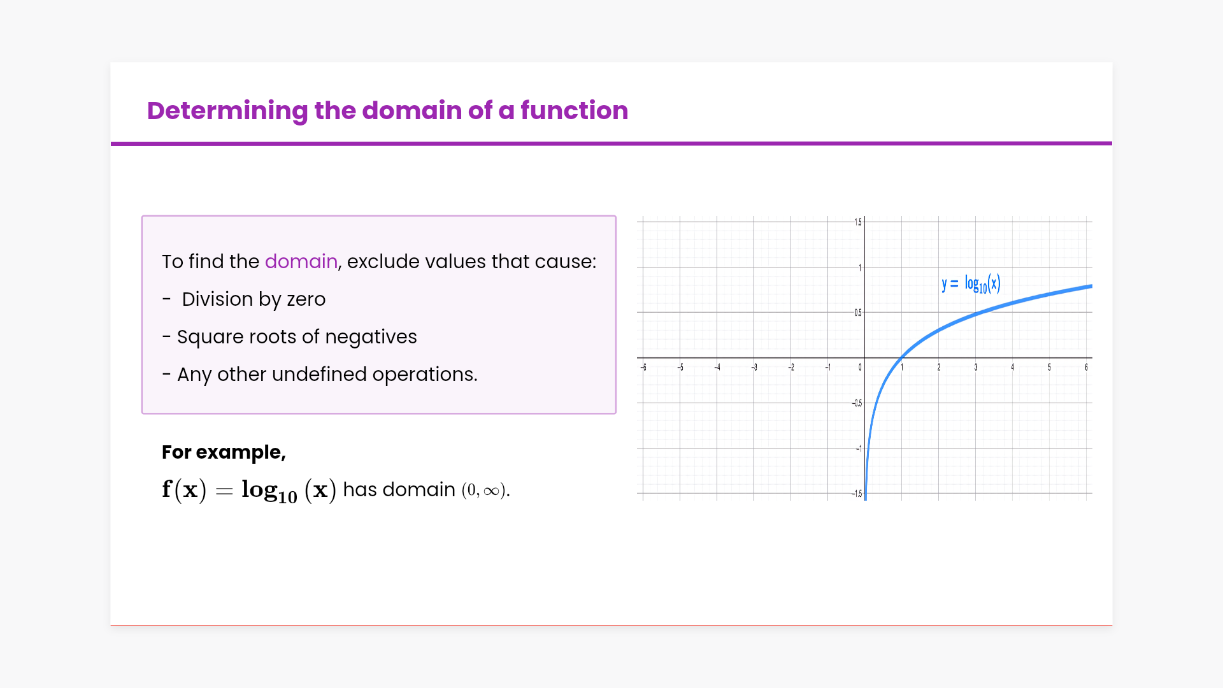Click the purple word "domain" in the box
This screenshot has width=1223, height=688.
301,261
